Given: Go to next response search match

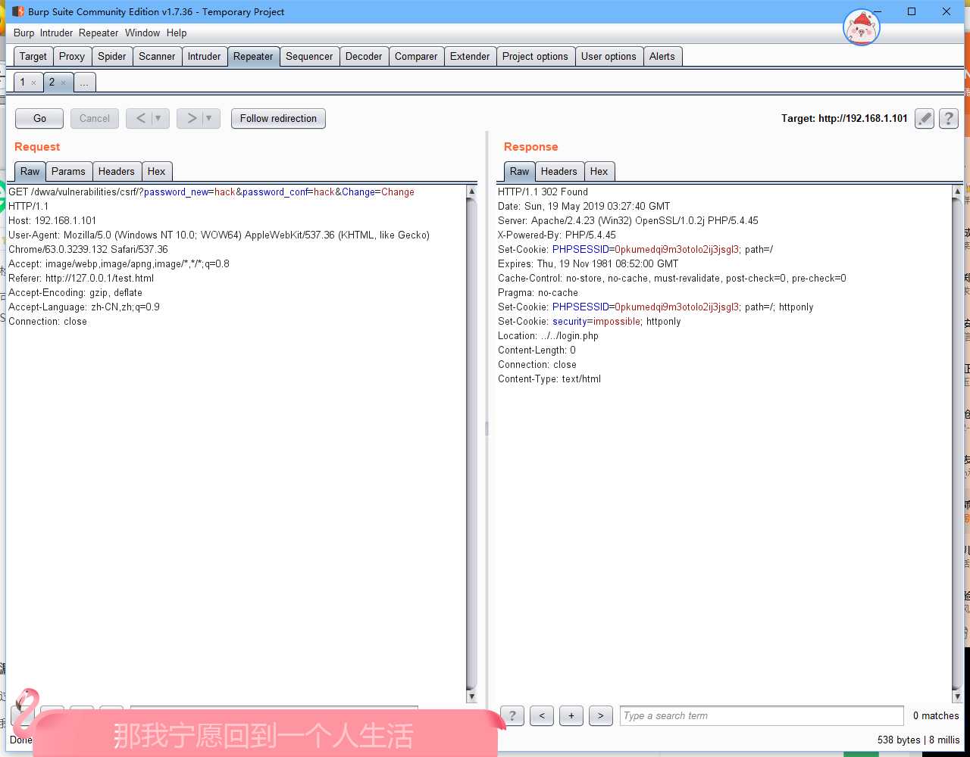Looking at the screenshot, I should tap(600, 715).
